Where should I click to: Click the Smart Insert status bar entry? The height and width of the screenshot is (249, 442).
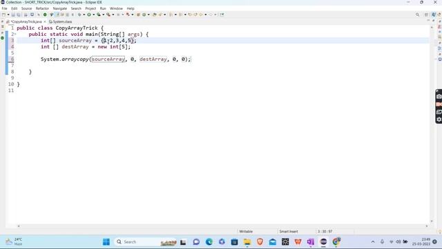(289, 231)
